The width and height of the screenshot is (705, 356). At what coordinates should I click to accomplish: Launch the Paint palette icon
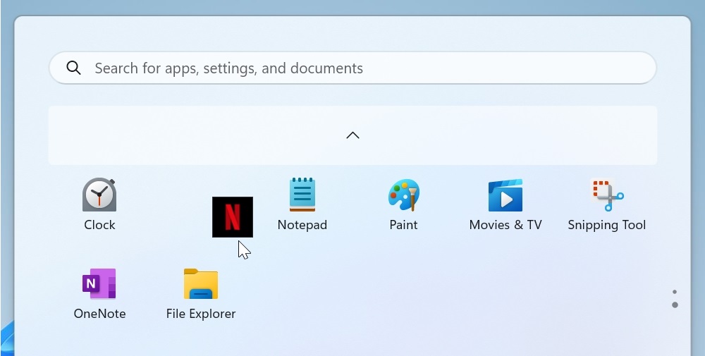(x=403, y=195)
